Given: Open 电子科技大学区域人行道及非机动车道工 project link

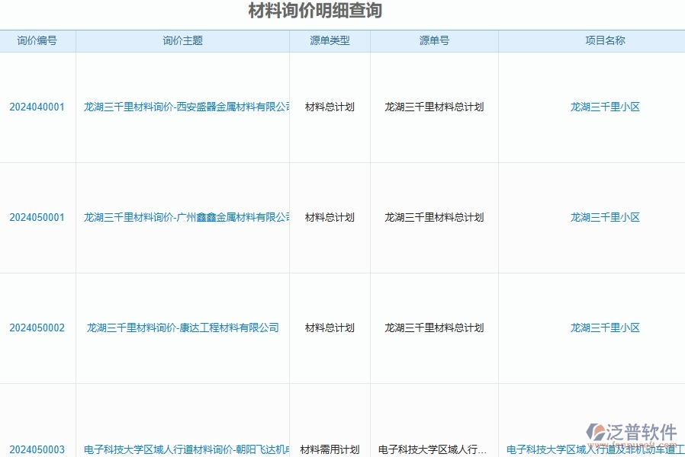Looking at the screenshot, I should click(603, 450).
